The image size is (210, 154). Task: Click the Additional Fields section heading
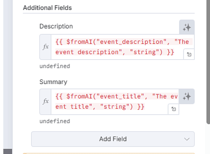pyautogui.click(x=47, y=8)
